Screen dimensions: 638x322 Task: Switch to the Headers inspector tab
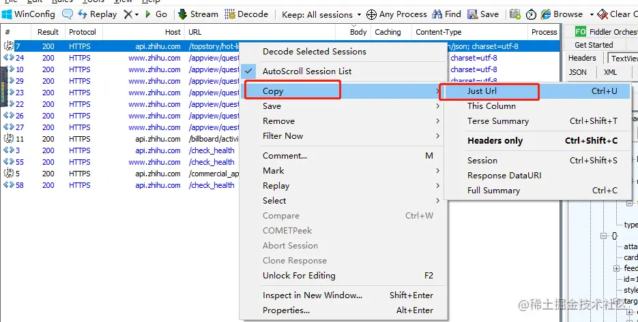click(x=582, y=58)
